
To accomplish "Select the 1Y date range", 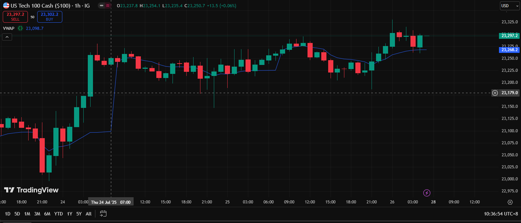I will pos(70,214).
